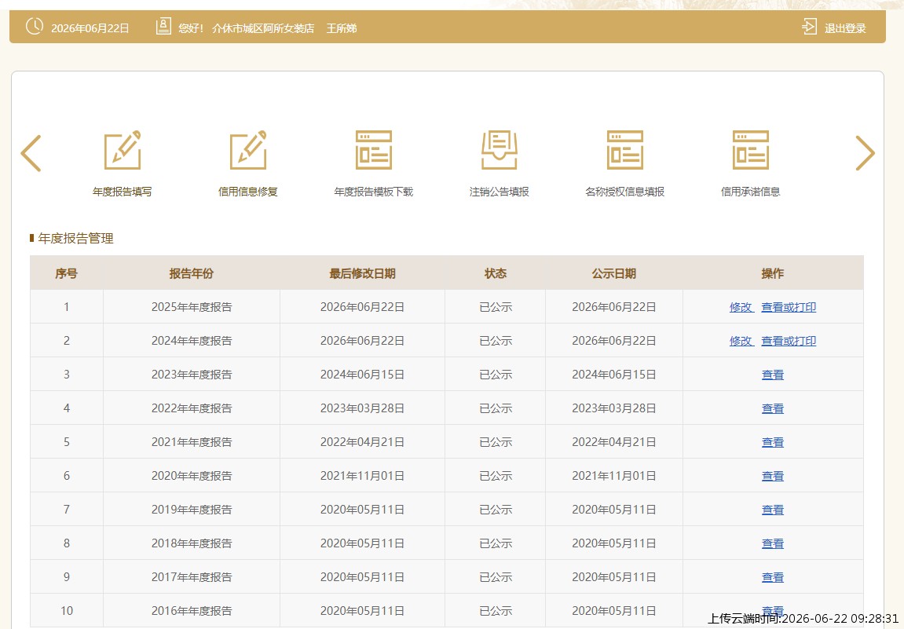Image resolution: width=904 pixels, height=629 pixels.
Task: Click the 2017年年度报告 cell
Action: coord(192,577)
